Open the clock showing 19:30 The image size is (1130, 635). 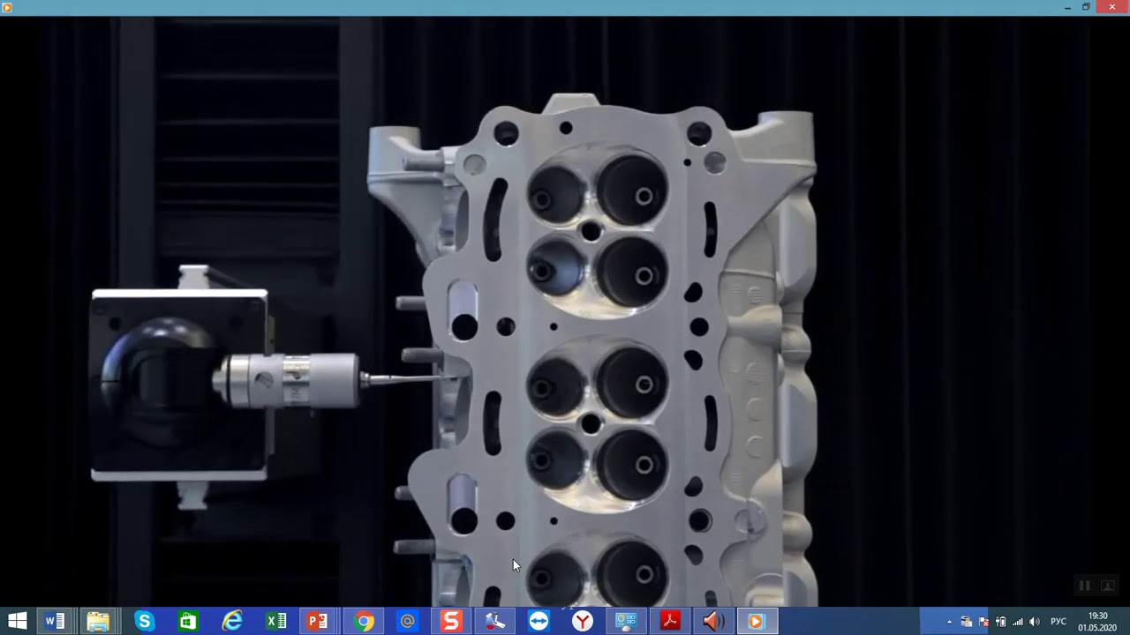(x=1097, y=622)
